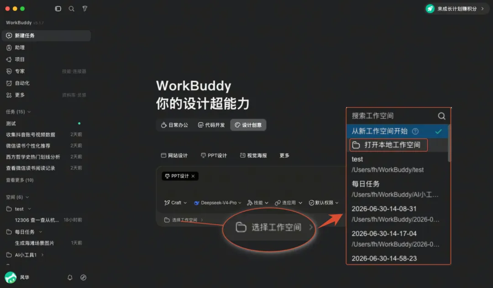Image resolution: width=493 pixels, height=288 pixels.
Task: Open the 连应用 dropdown arrow
Action: [x=300, y=203]
